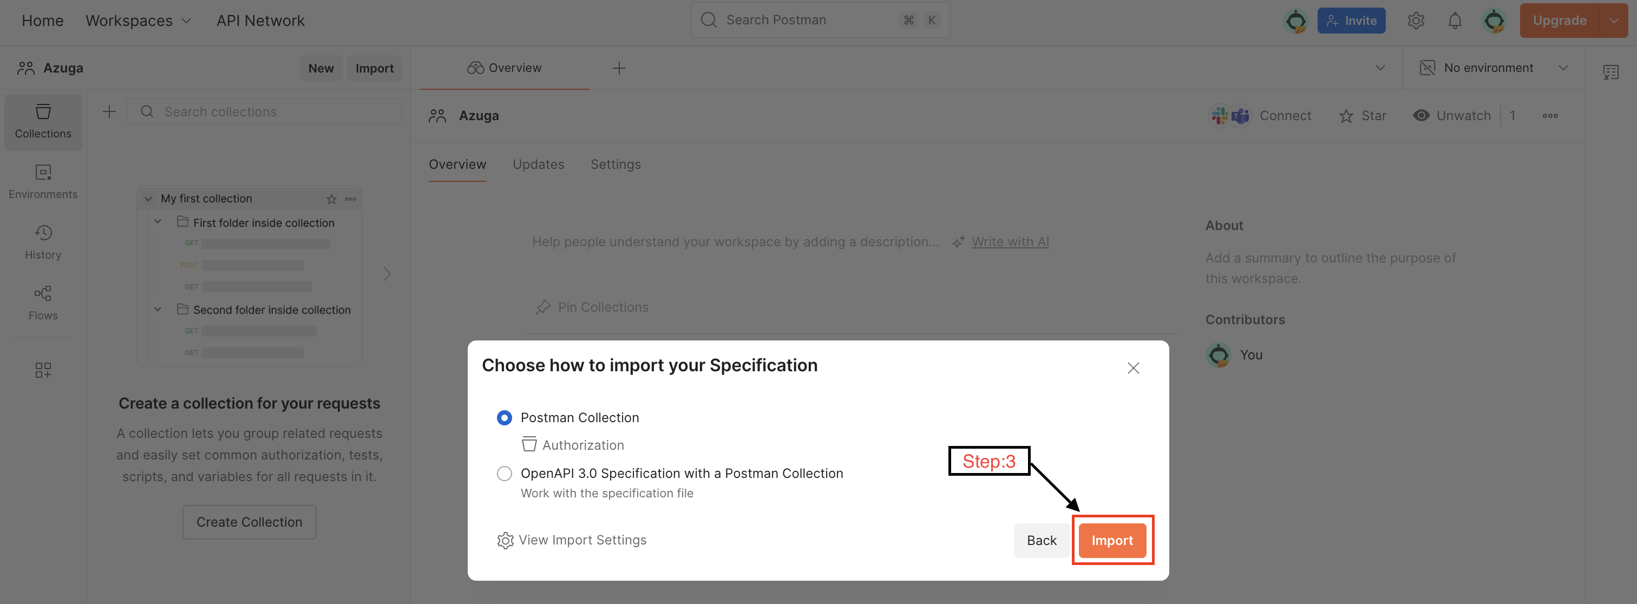
Task: Open the Workspaces dropdown menu
Action: pyautogui.click(x=138, y=21)
